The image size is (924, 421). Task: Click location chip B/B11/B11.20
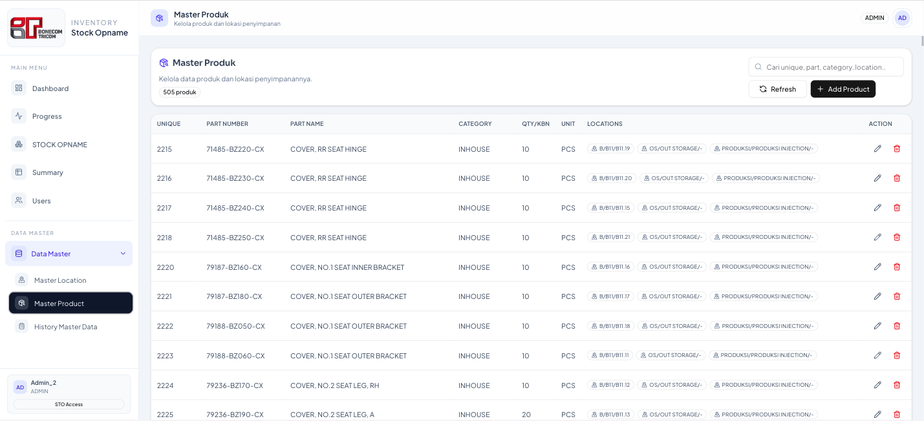coord(612,178)
